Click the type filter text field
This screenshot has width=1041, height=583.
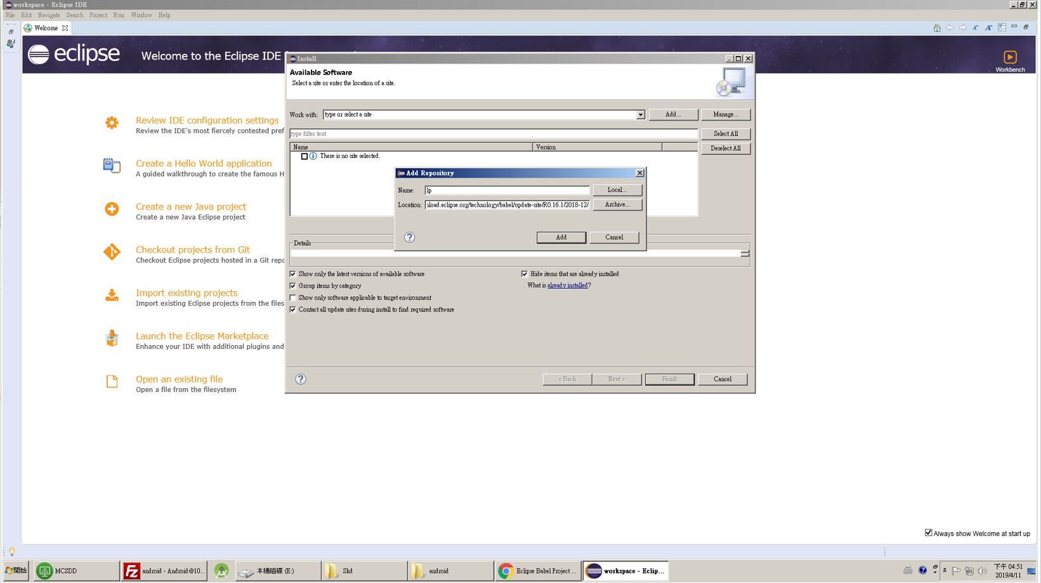click(494, 134)
